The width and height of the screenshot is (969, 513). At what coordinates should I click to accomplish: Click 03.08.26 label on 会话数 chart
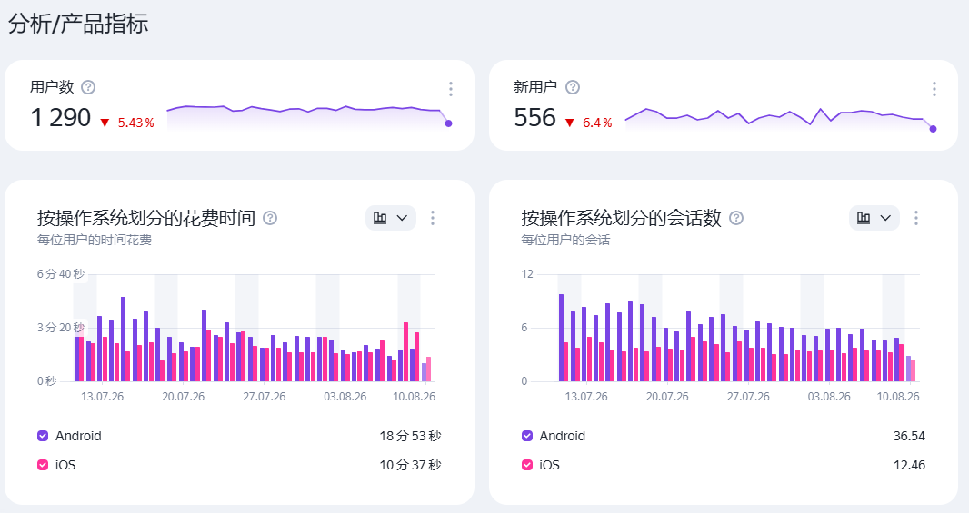pyautogui.click(x=829, y=396)
